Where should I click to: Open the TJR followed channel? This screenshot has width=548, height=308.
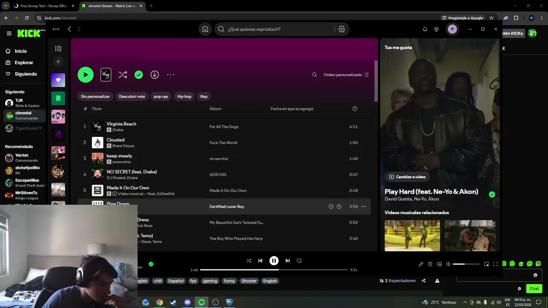pyautogui.click(x=24, y=103)
